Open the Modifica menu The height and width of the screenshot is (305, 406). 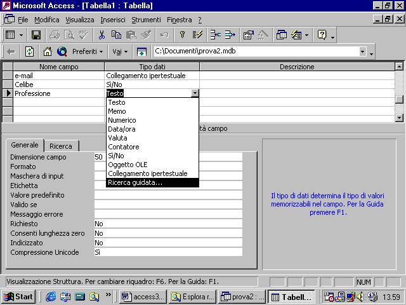47,20
